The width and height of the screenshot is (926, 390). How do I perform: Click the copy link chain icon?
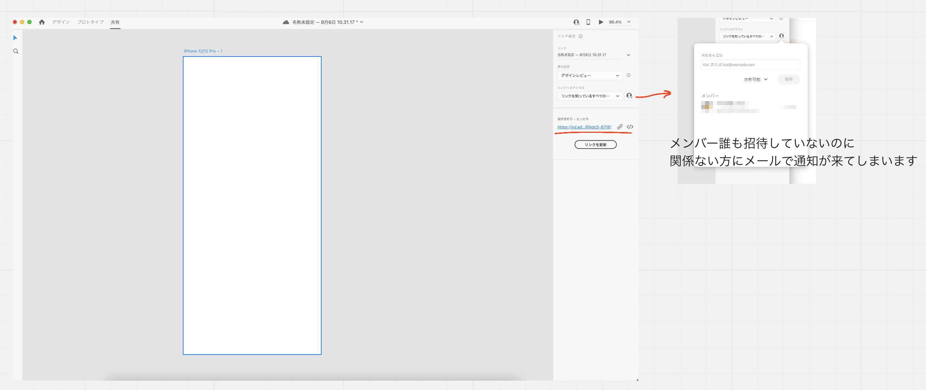[x=620, y=127]
